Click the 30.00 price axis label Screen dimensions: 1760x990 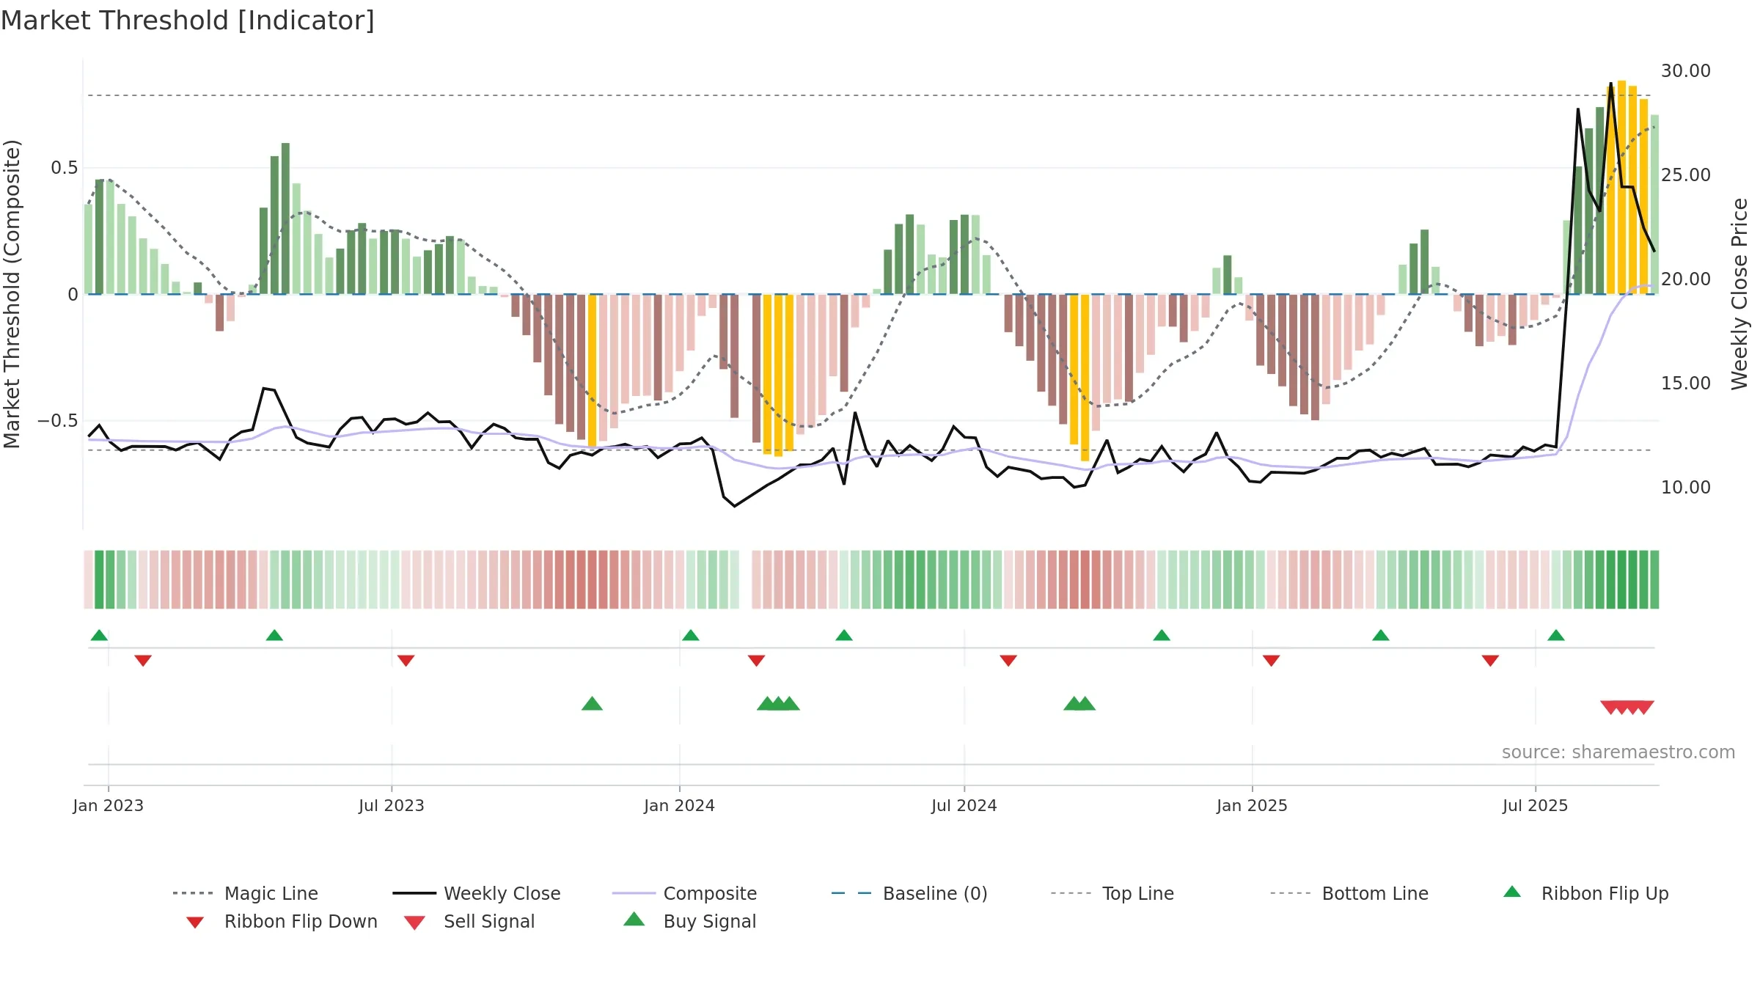1686,71
